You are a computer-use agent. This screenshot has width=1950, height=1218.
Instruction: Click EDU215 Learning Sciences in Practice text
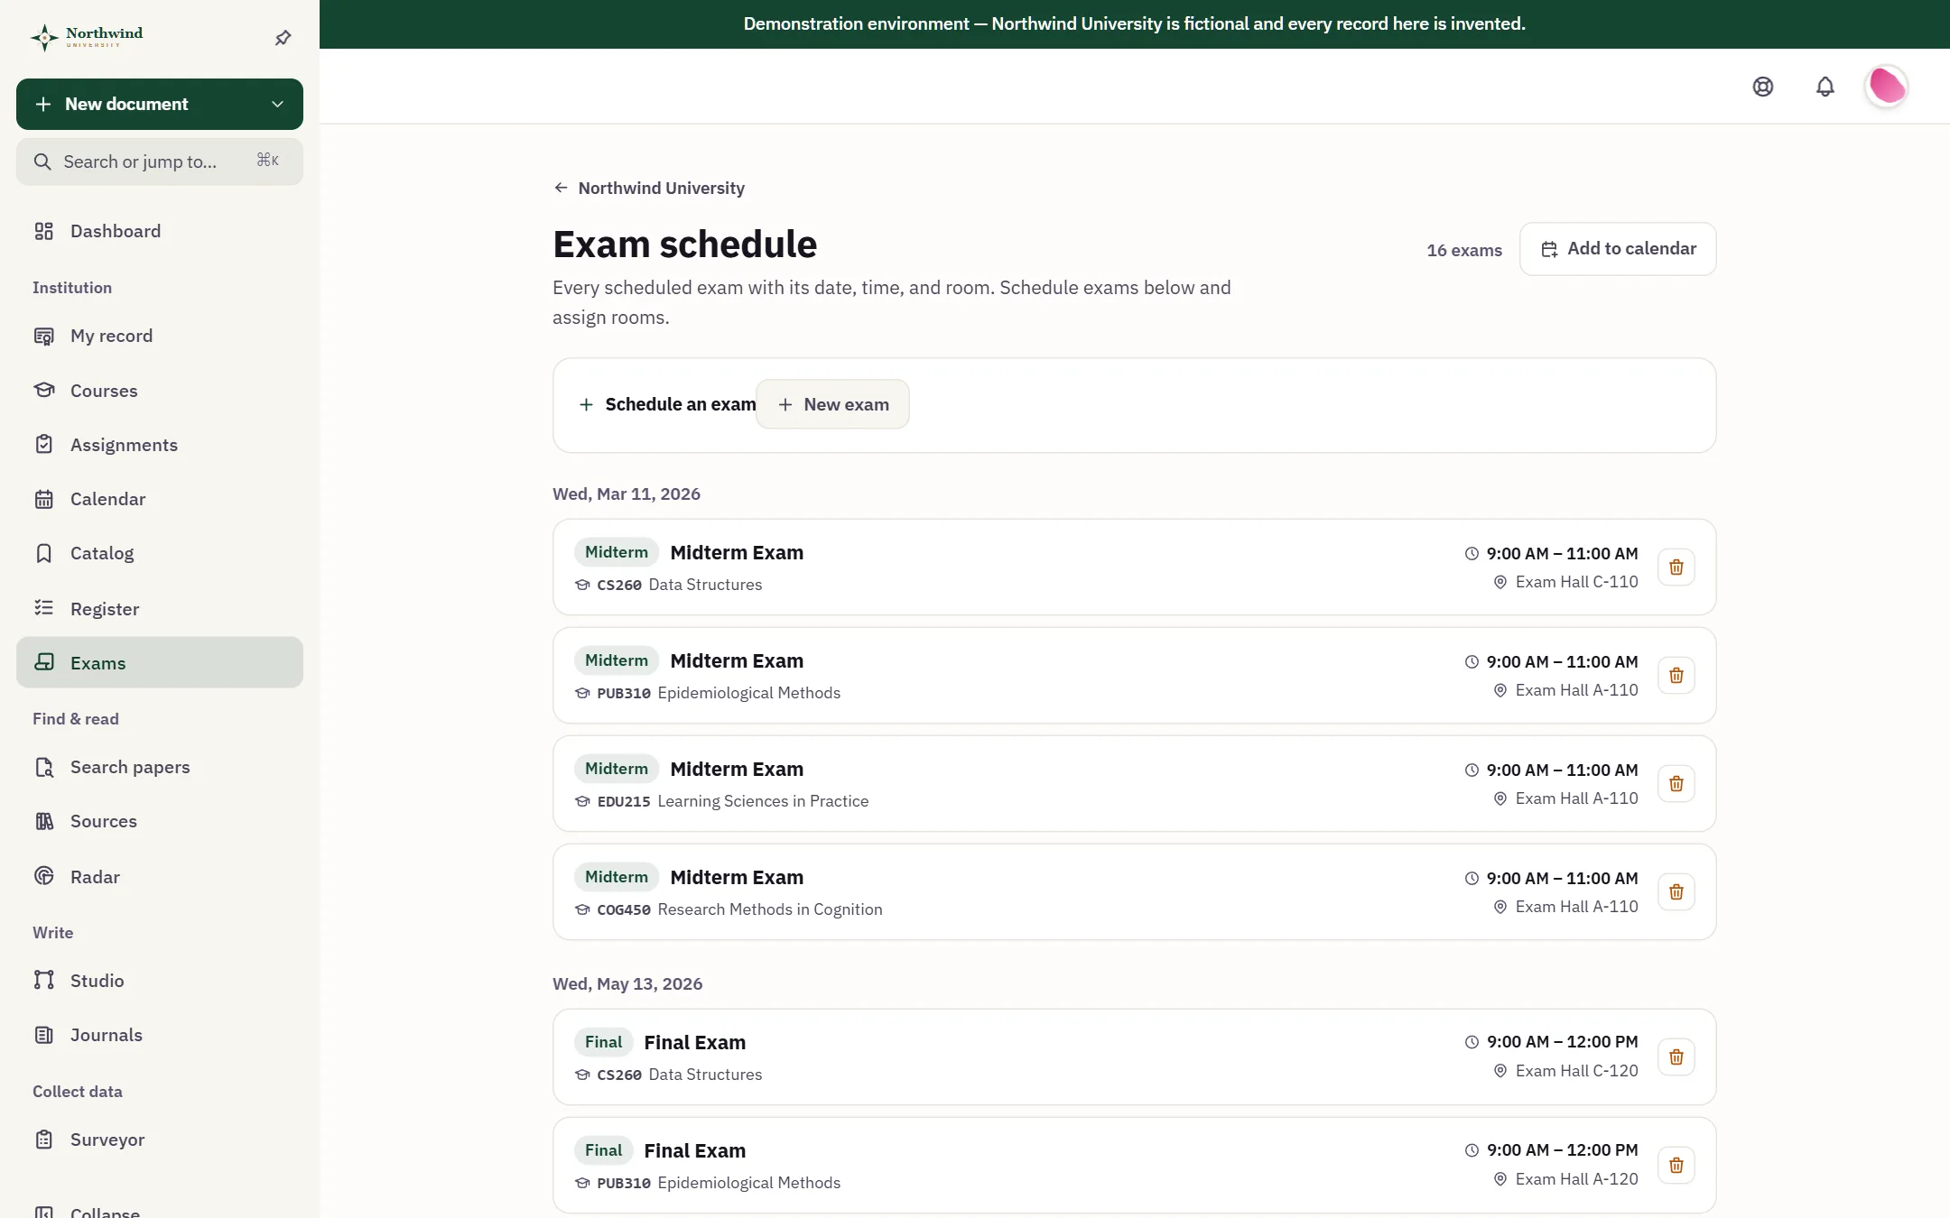pyautogui.click(x=732, y=801)
